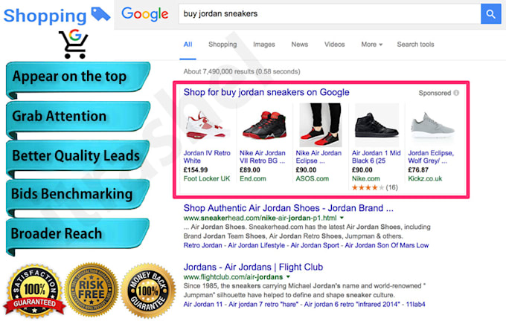Click the black and red Jordan VII thumbnail
Screen dimensions: 506x321
pyautogui.click(x=264, y=125)
